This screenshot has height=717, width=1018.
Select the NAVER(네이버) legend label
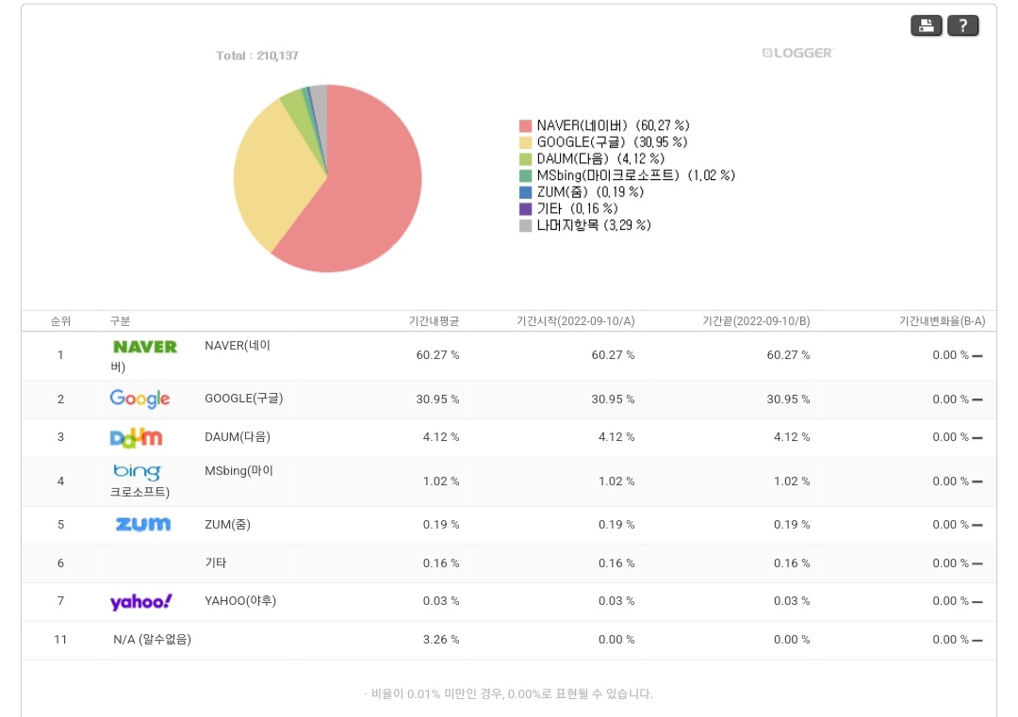[613, 126]
